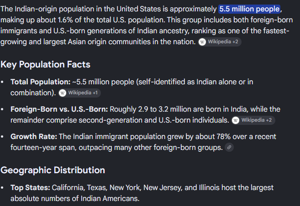The width and height of the screenshot is (300, 206).
Task: Click the bold "Total Population:" label
Action: coord(41,82)
